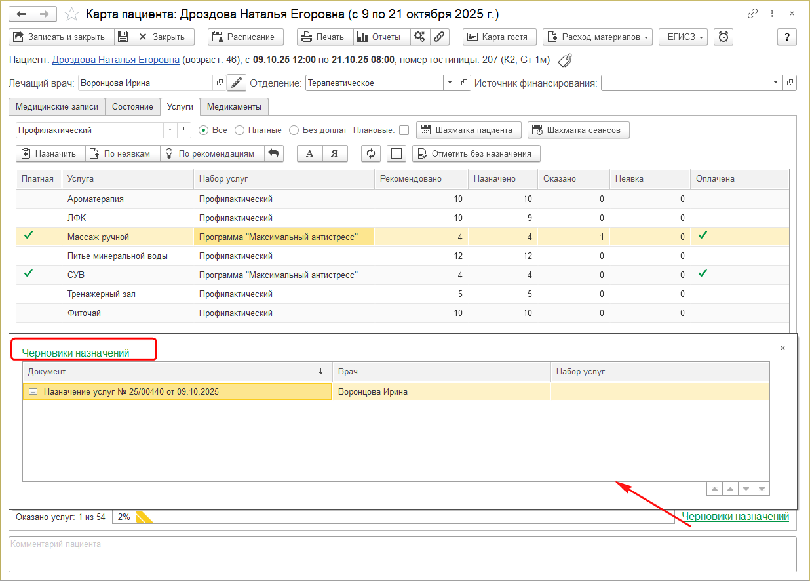Select the Без доплат radio button
This screenshot has width=810, height=581.
[x=294, y=130]
